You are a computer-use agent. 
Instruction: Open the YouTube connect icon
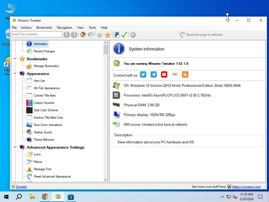tap(164, 74)
